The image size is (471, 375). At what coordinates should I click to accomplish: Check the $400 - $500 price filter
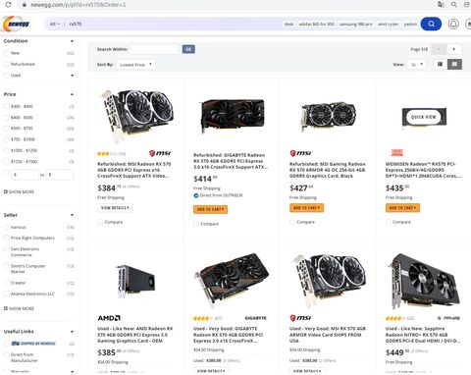6,118
